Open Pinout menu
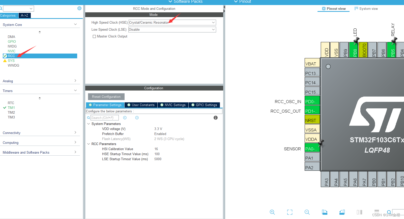This screenshot has width=404, height=219. click(x=243, y=2)
